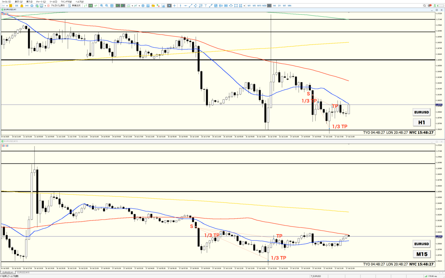This screenshot has height=278, width=445.
Task: Toggle the auto scroll chart button
Action: point(117,6)
